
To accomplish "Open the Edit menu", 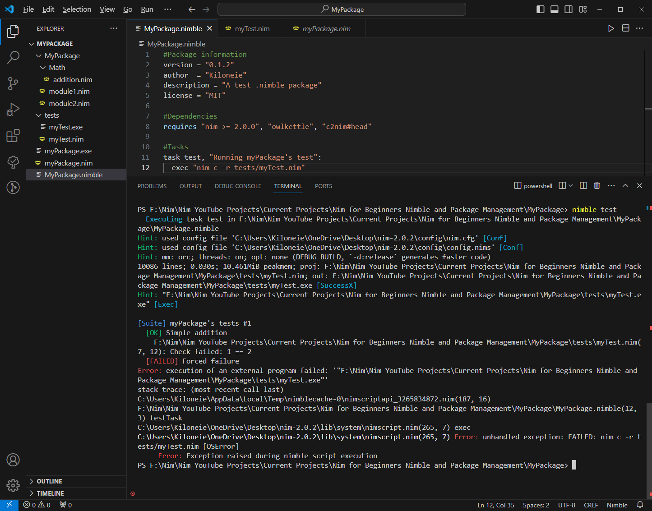I will coord(48,9).
